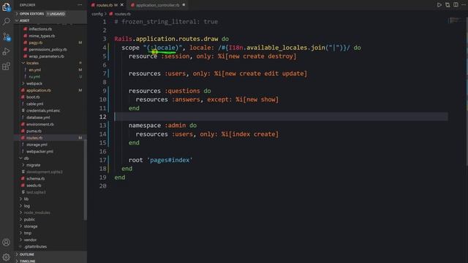Expand the vendor folder
468x263 pixels.
tap(30, 240)
